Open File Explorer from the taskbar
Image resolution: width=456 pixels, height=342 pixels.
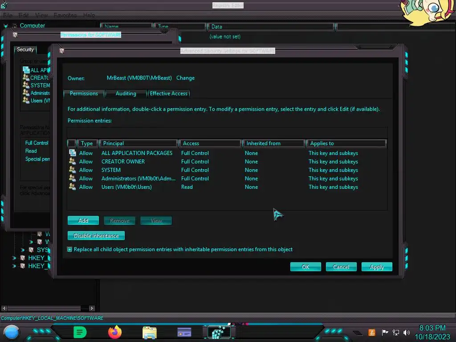coord(150,333)
